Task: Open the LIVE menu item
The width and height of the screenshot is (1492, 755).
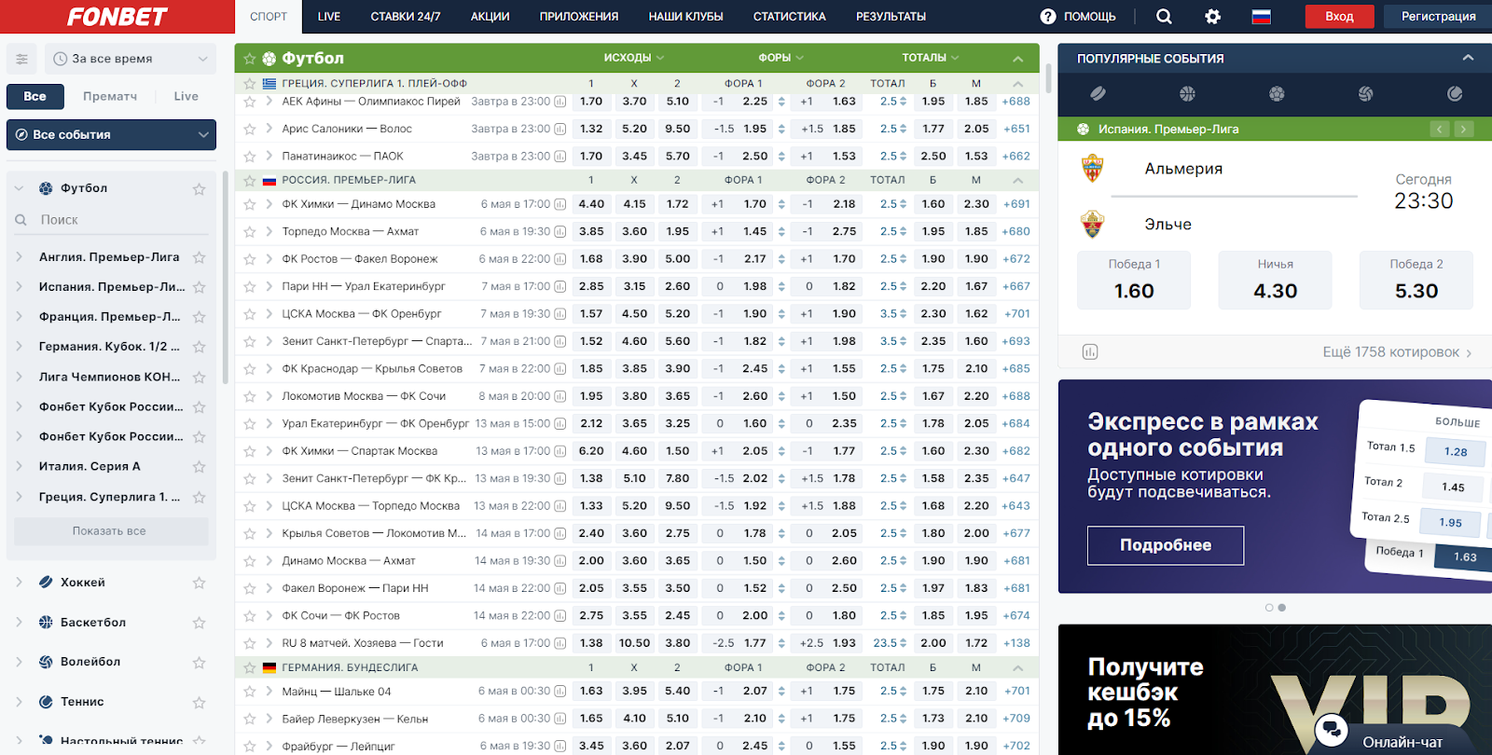Action: (329, 16)
